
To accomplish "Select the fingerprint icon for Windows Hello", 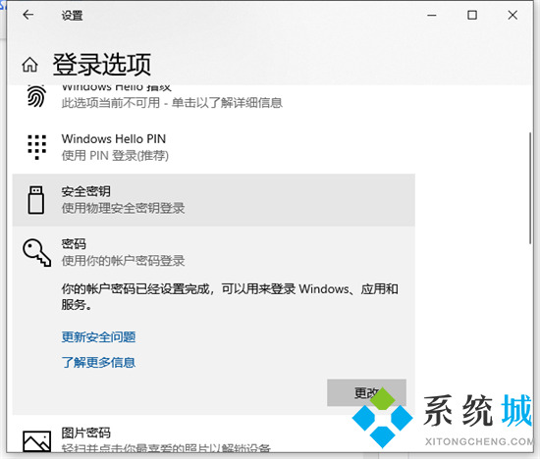I will (x=36, y=96).
